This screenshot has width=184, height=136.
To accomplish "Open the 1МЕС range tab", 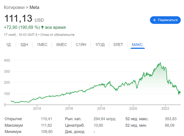I will click(x=42, y=45).
